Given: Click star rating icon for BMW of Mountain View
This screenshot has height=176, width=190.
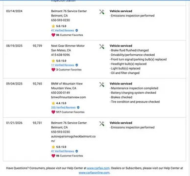Looking at the screenshot, I should [53, 103].
